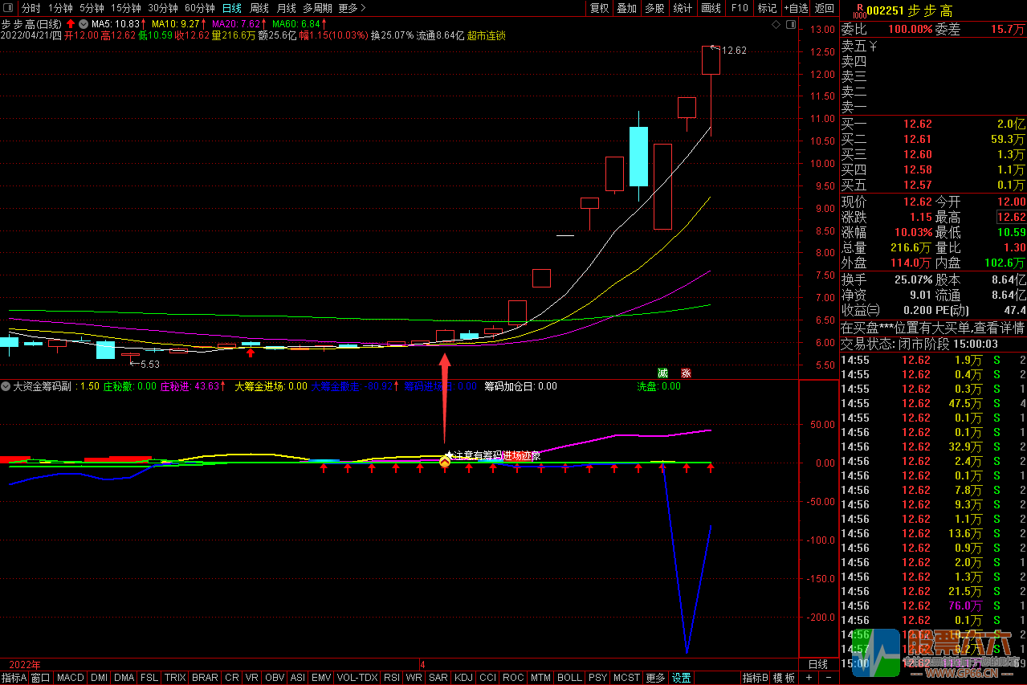Click the large-order notice 在买盘***位置有大买单
The width and height of the screenshot is (1027, 685).
tap(932, 328)
